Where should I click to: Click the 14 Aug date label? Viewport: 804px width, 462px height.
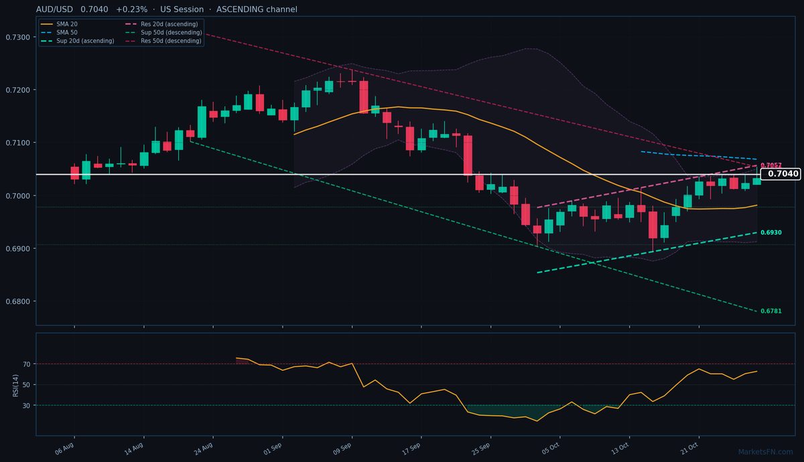(134, 448)
